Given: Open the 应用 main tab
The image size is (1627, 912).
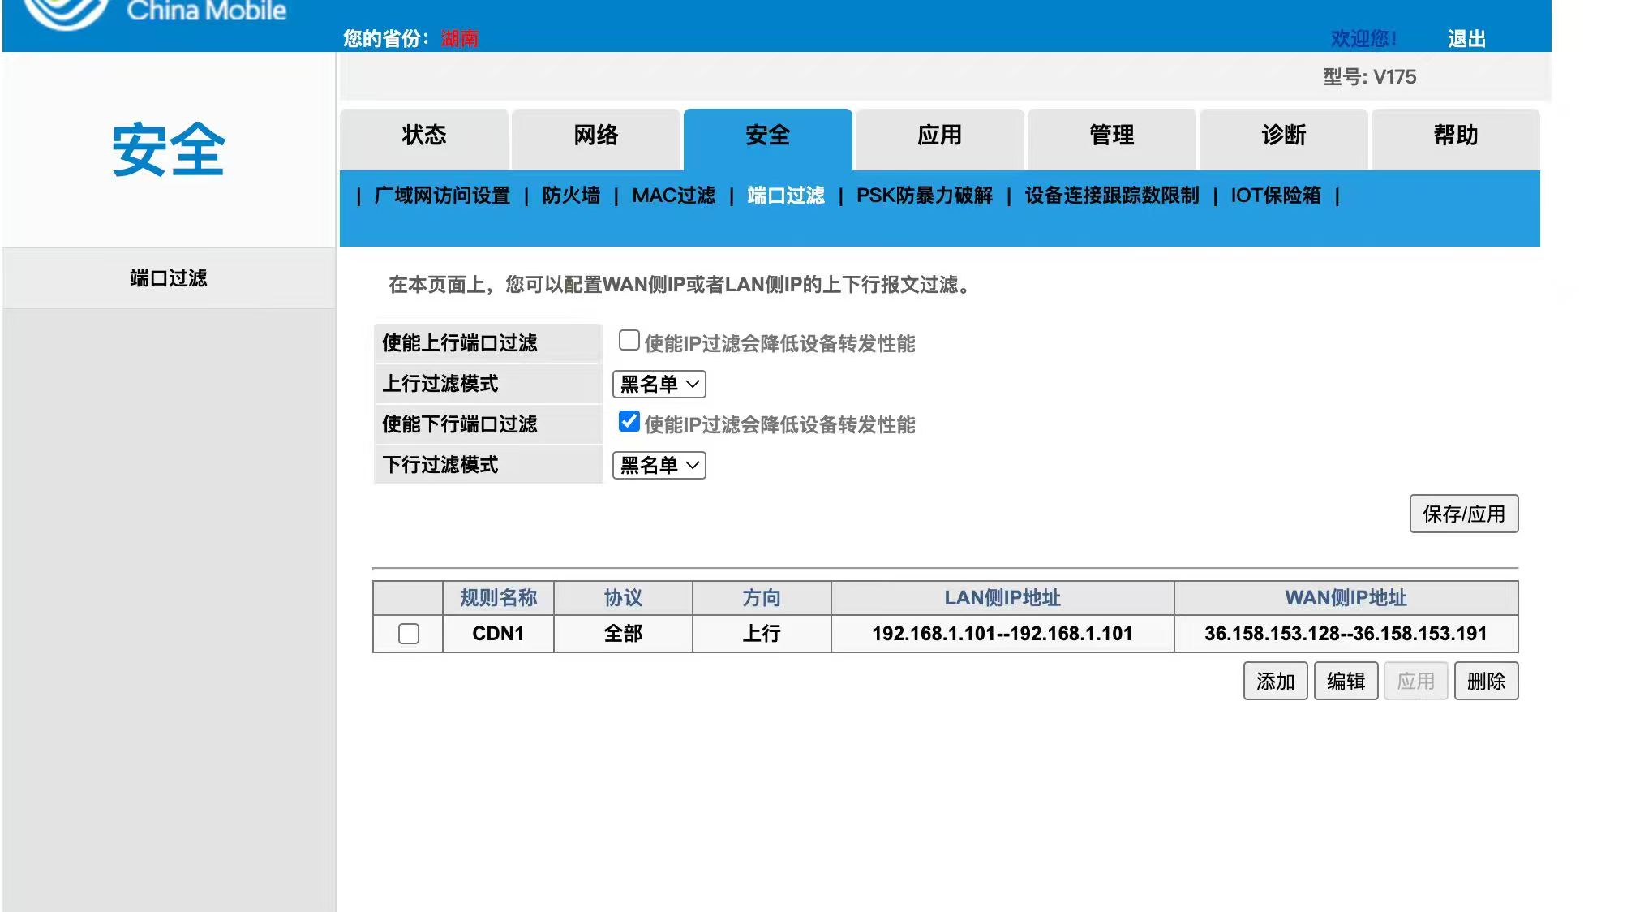Looking at the screenshot, I should [939, 136].
